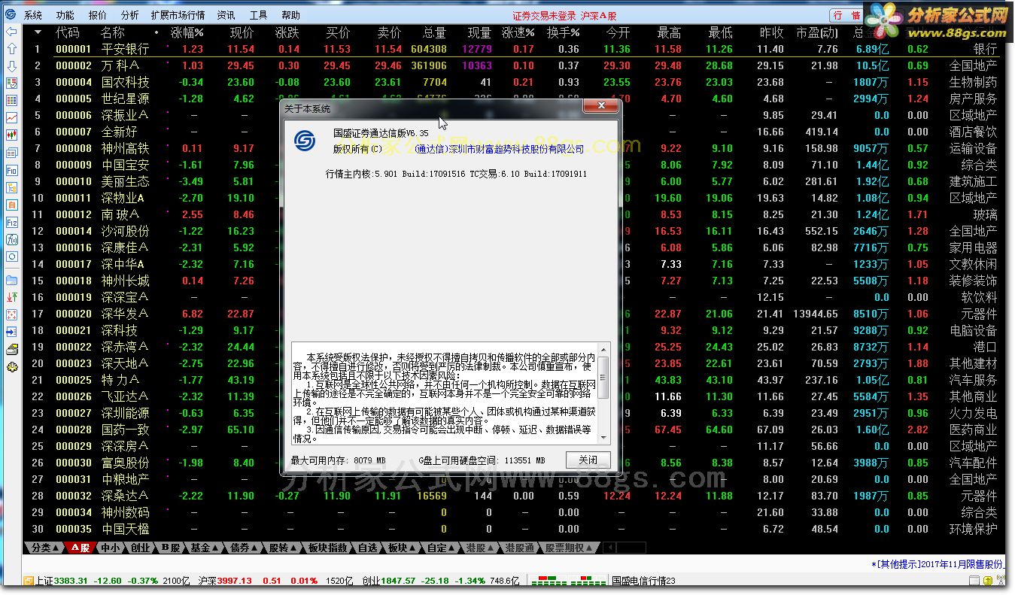Image resolution: width=1015 pixels, height=595 pixels.
Task: Click the FI2 sidebar icon
Action: click(x=11, y=223)
